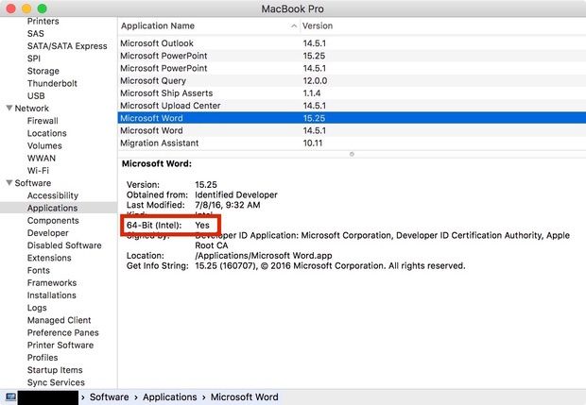Image resolution: width=586 pixels, height=405 pixels.
Task: Select the Microsoft Query row
Action: pyautogui.click(x=352, y=80)
